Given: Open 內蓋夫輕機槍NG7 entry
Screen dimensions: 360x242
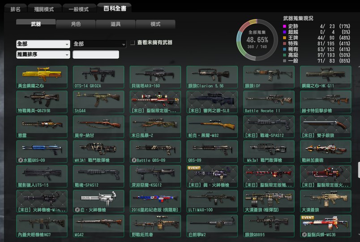Looking at the screenshot, I should tap(42, 226).
